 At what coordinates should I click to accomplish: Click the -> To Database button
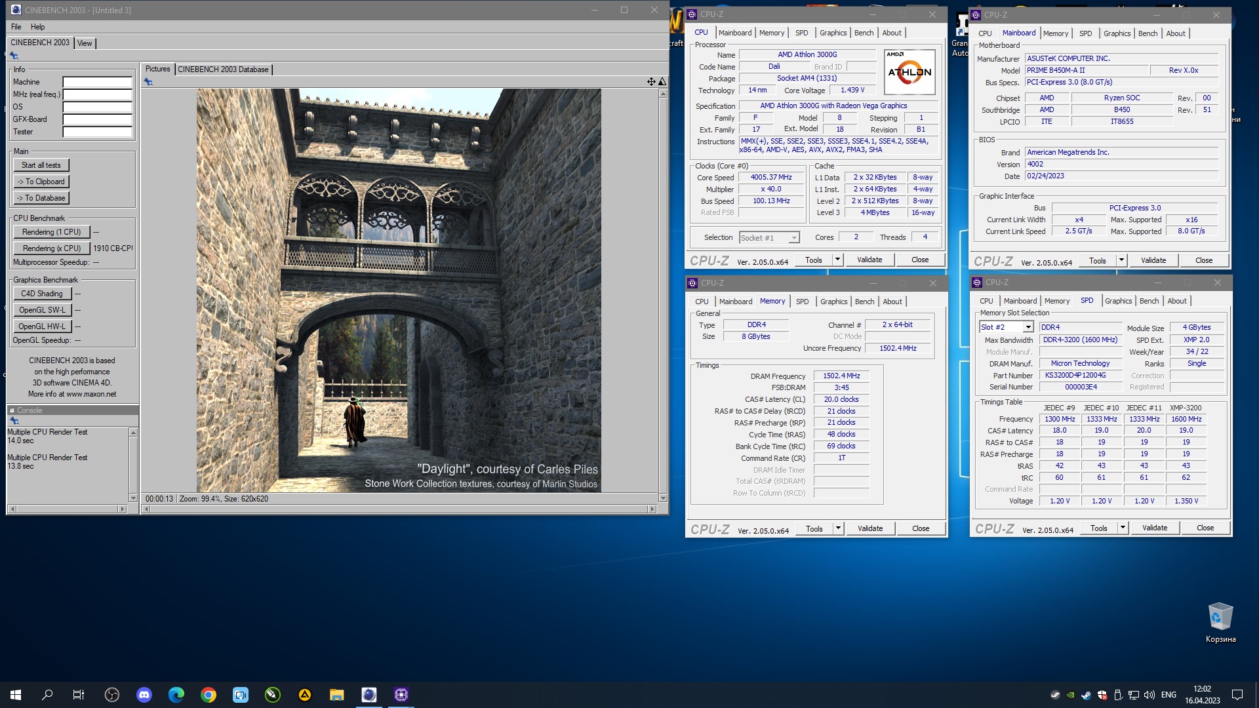click(x=41, y=198)
